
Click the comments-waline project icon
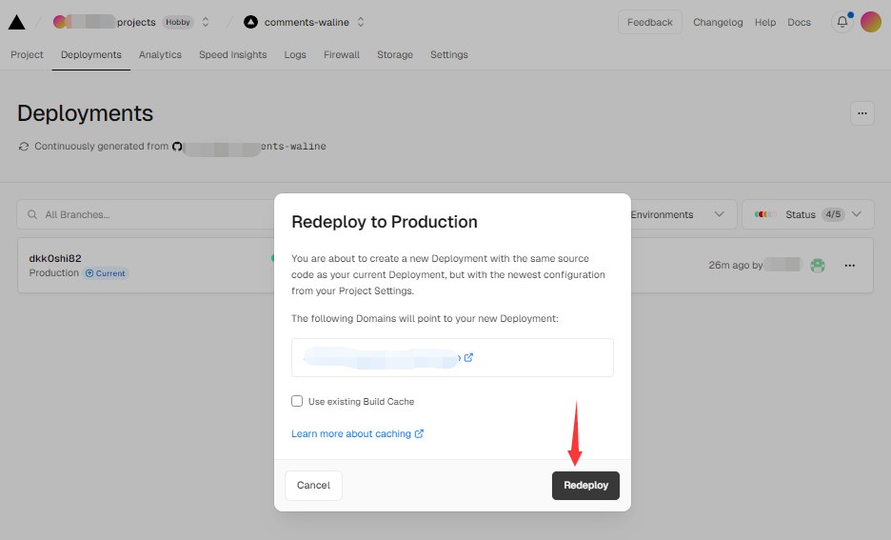[x=250, y=22]
